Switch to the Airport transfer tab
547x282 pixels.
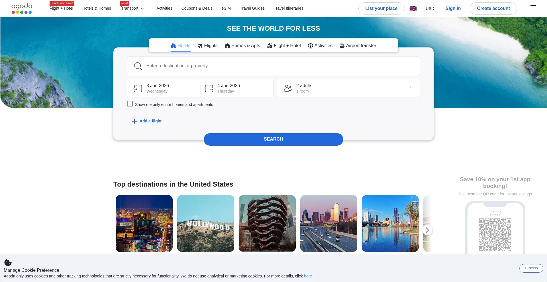358,46
